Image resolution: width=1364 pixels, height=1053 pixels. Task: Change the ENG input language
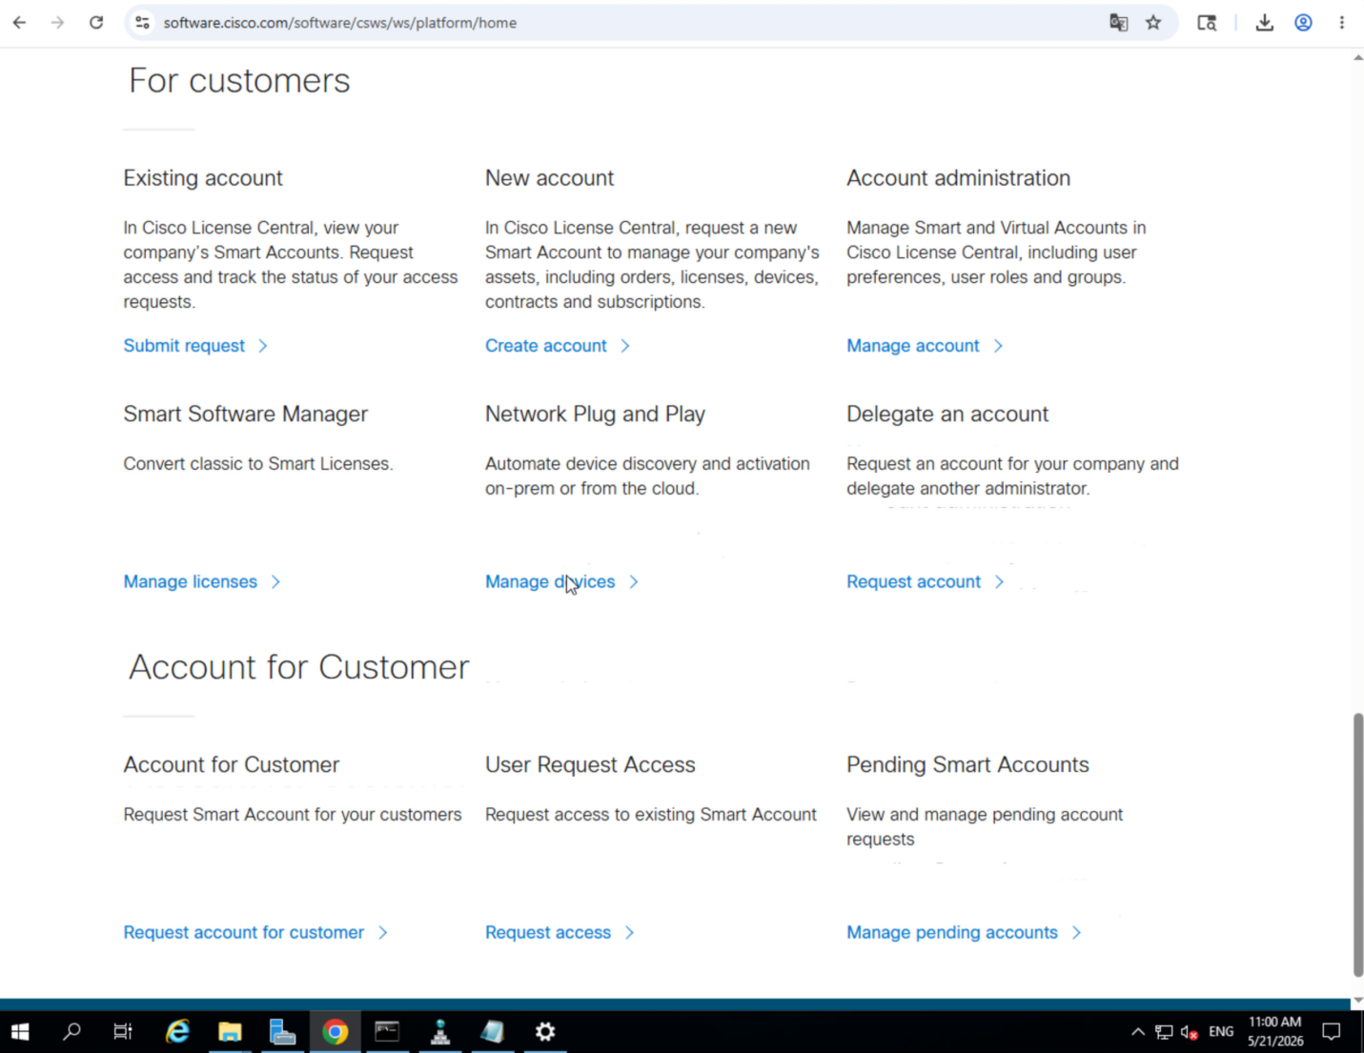[x=1221, y=1031]
